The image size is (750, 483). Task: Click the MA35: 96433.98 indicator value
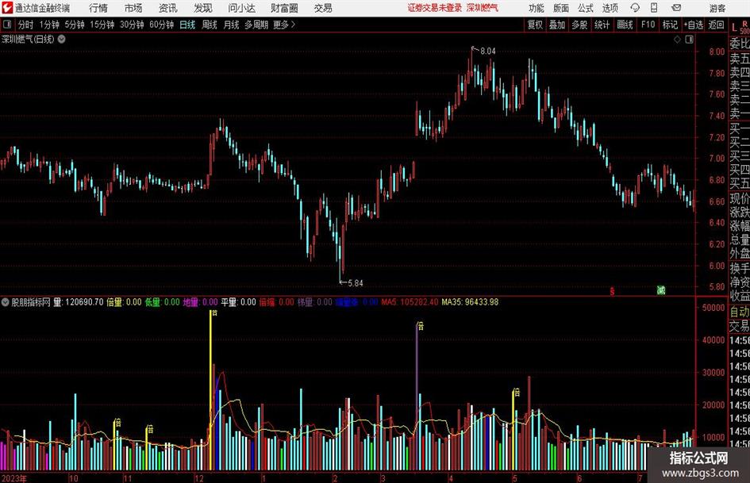click(470, 302)
